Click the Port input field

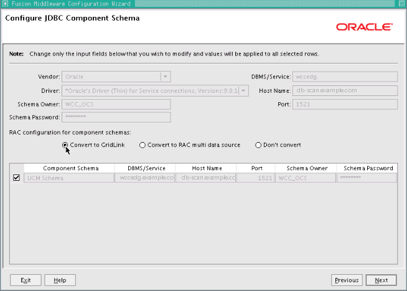click(x=345, y=104)
